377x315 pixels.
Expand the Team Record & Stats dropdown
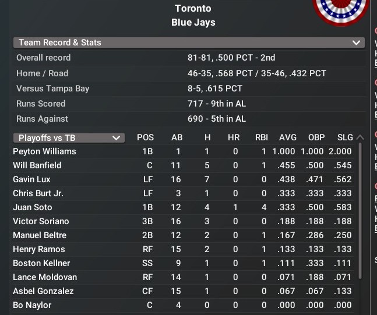[356, 43]
